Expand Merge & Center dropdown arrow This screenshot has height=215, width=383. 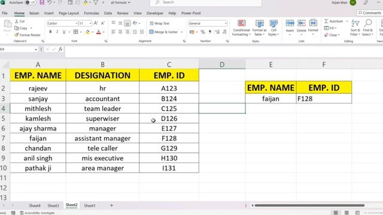(182, 32)
